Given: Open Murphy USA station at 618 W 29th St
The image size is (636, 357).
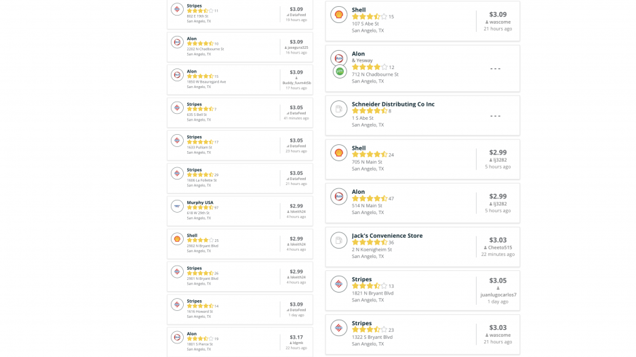Looking at the screenshot, I should [x=200, y=203].
